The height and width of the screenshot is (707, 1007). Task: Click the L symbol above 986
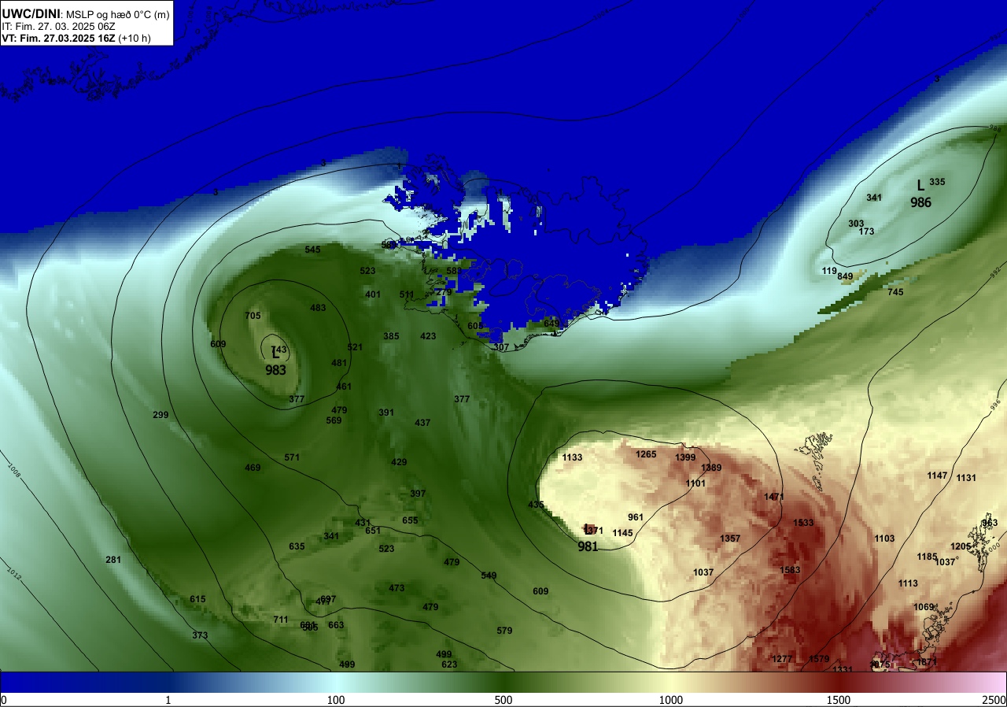920,186
